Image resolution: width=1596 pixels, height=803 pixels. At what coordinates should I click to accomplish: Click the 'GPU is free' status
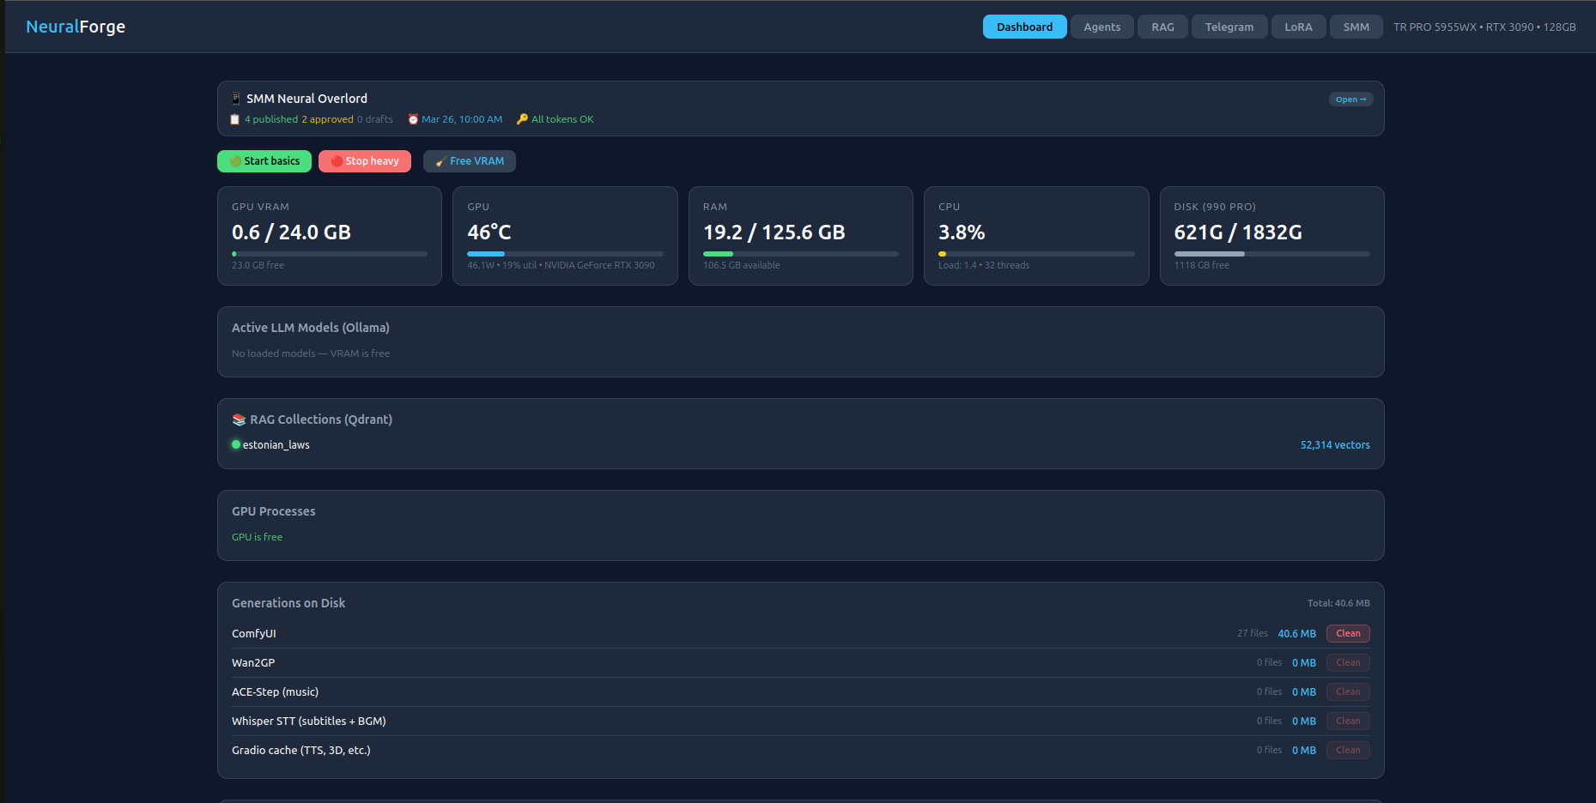257,537
